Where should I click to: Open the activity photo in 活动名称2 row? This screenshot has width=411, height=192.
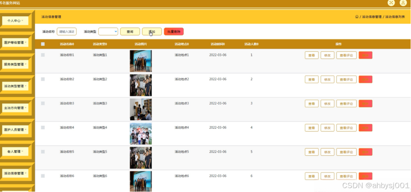pyautogui.click(x=141, y=85)
